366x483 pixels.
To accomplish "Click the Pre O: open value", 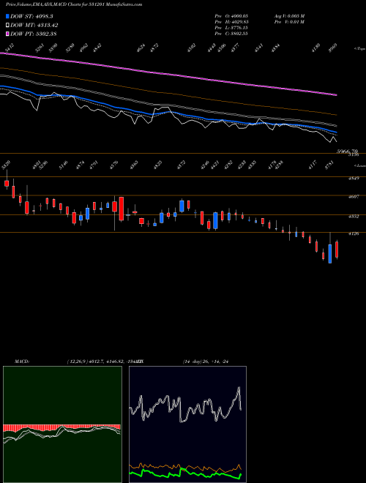I will 231,16.
